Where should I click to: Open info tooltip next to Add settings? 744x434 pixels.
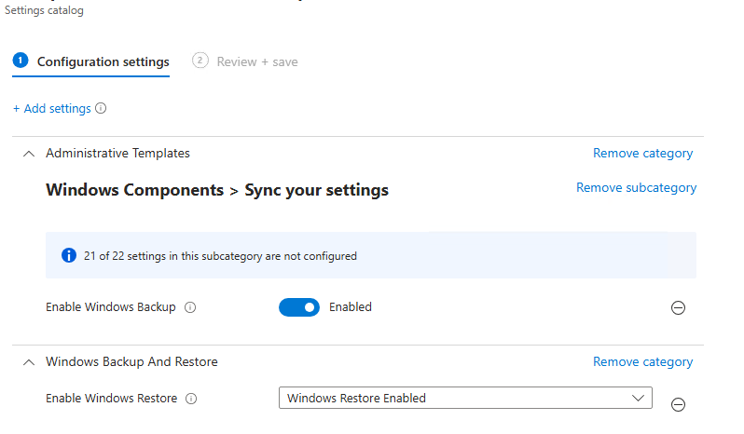click(101, 108)
